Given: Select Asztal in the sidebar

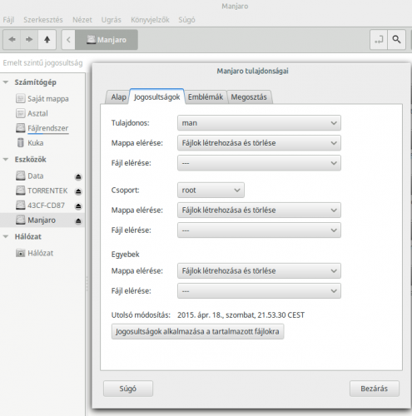Looking at the screenshot, I should (x=37, y=113).
